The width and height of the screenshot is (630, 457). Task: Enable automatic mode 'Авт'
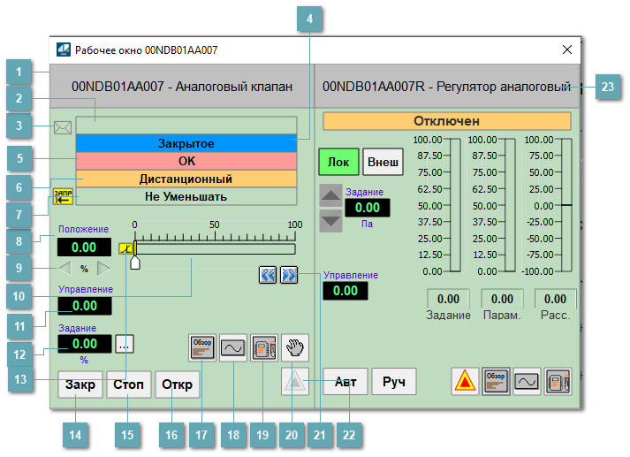click(x=345, y=382)
